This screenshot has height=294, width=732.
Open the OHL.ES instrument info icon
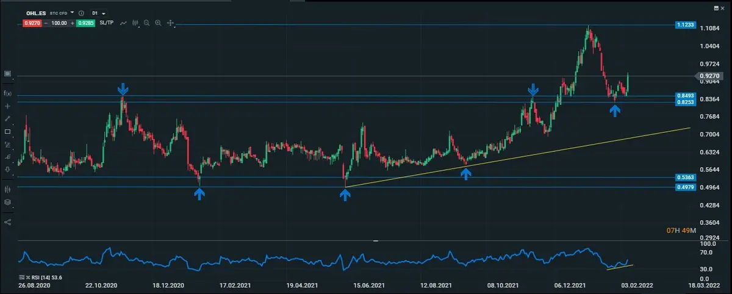pos(81,13)
